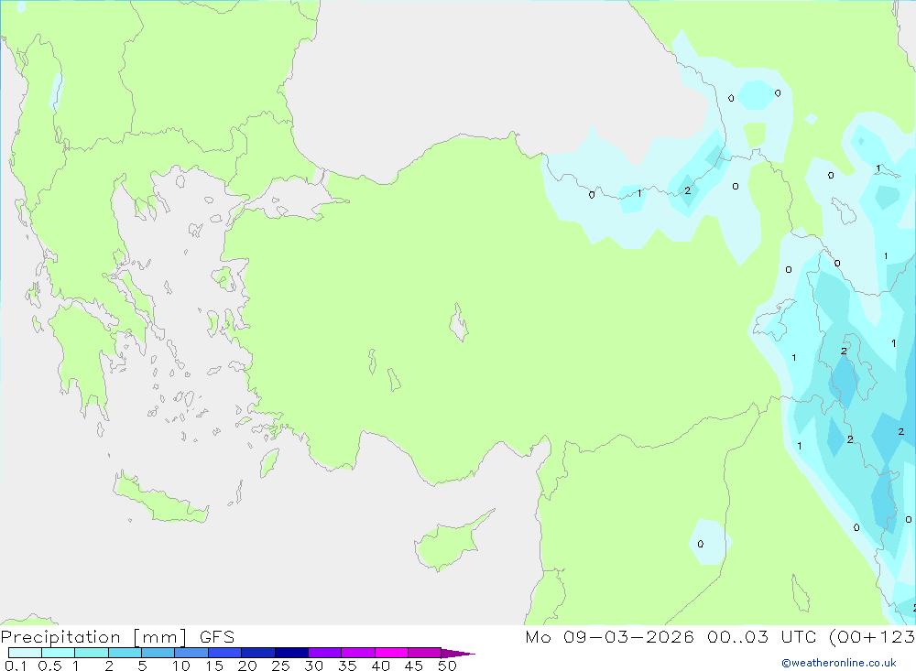Screen dimensions: 916x671
Task: Click legend swatch between 0.1 and 0.5
Action: click(25, 653)
